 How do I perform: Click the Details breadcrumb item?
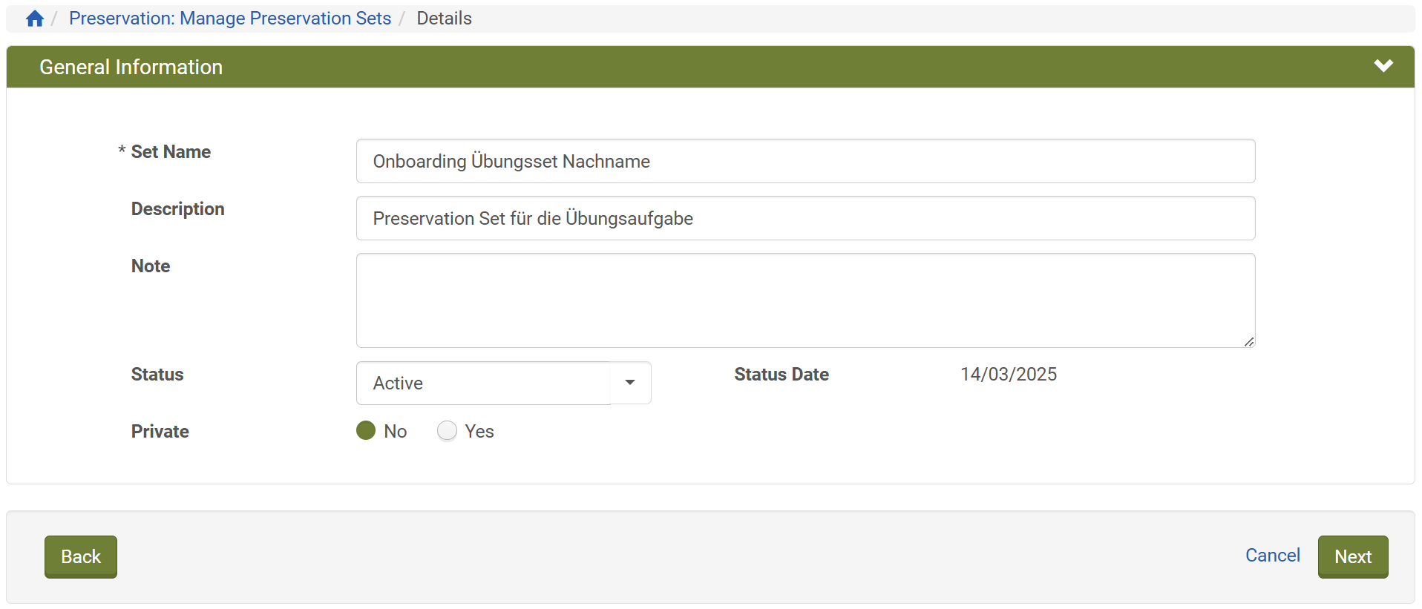[x=444, y=19]
